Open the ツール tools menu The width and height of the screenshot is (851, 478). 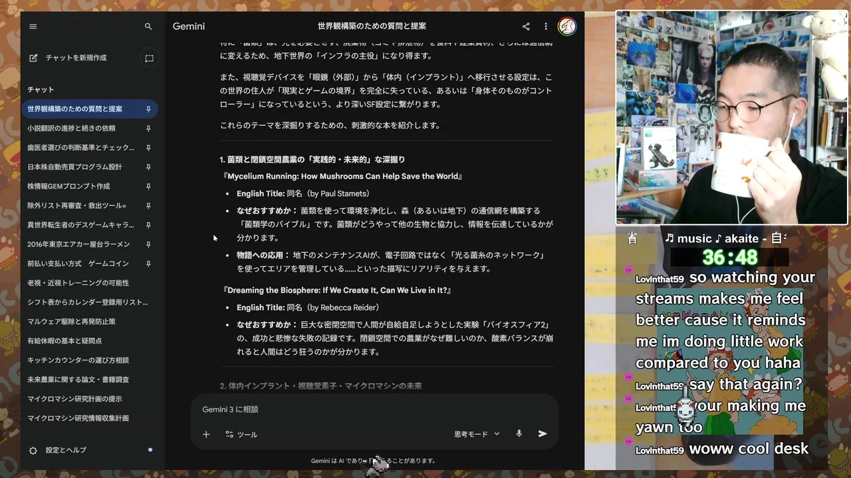coord(241,434)
